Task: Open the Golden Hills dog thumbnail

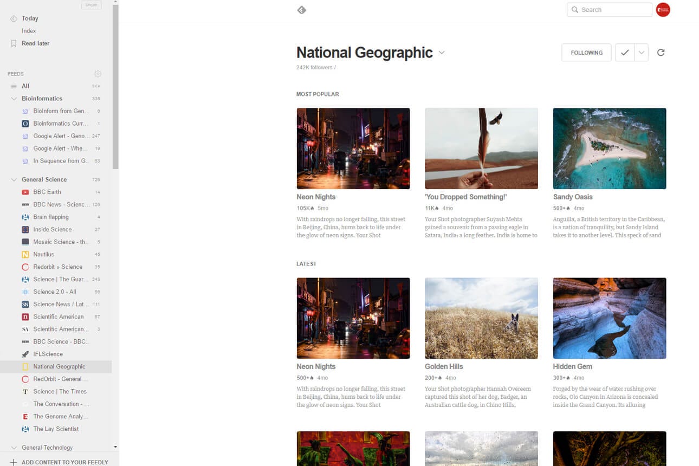Action: click(481, 318)
